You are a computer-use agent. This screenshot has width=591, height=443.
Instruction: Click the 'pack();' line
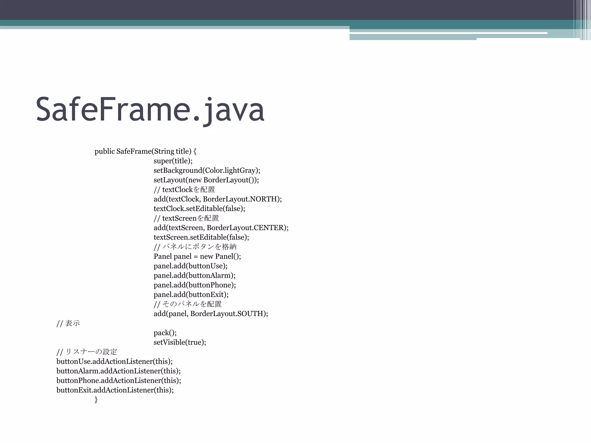(165, 333)
